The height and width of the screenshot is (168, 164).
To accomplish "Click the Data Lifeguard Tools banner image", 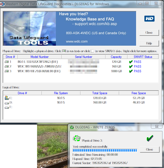I will coord(30,29).
